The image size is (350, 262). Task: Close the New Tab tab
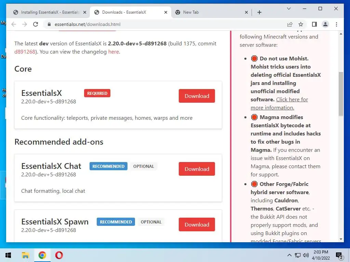(x=246, y=12)
